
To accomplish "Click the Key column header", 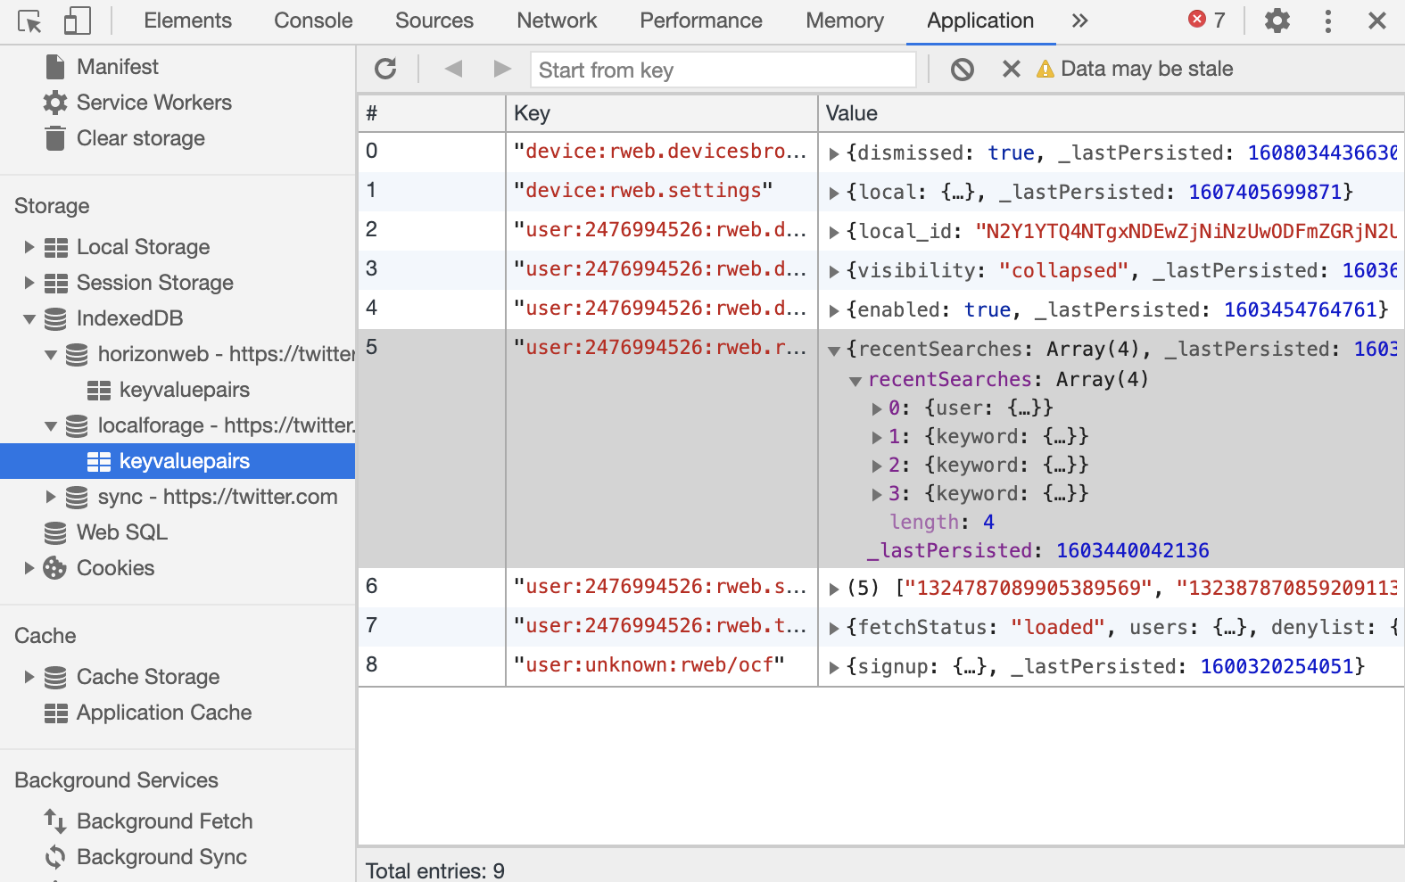I will (x=662, y=113).
